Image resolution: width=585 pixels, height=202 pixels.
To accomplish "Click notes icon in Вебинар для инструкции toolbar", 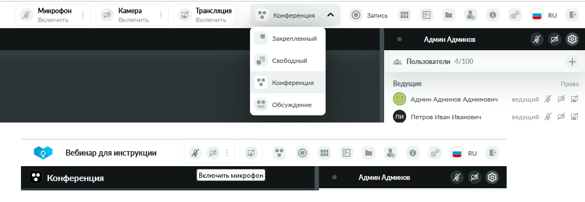I will pyautogui.click(x=346, y=153).
